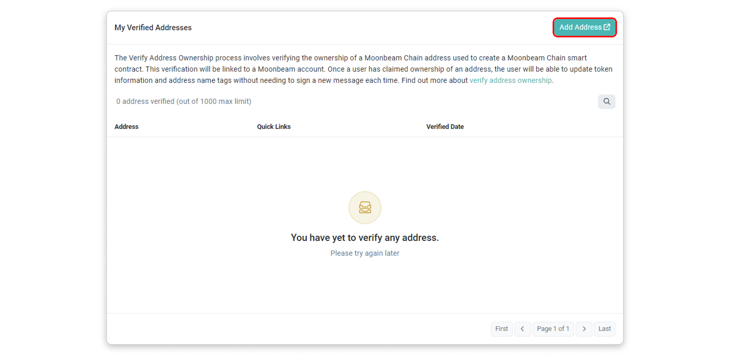This screenshot has height=356, width=730.
Task: Click description's opening words 'The Verify Address'
Action: [x=145, y=58]
